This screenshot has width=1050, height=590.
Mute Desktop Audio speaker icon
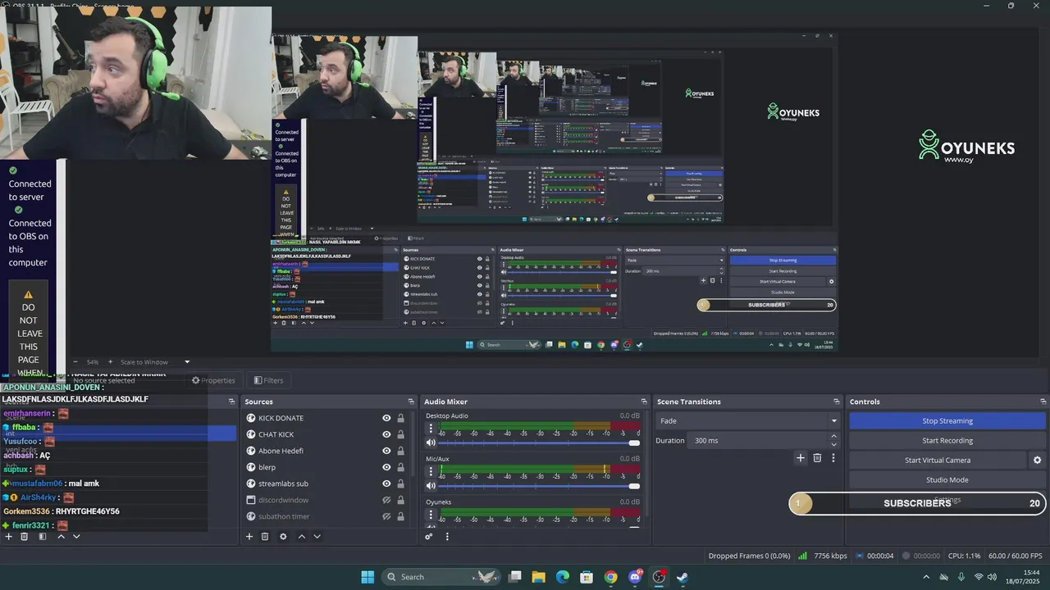click(431, 442)
